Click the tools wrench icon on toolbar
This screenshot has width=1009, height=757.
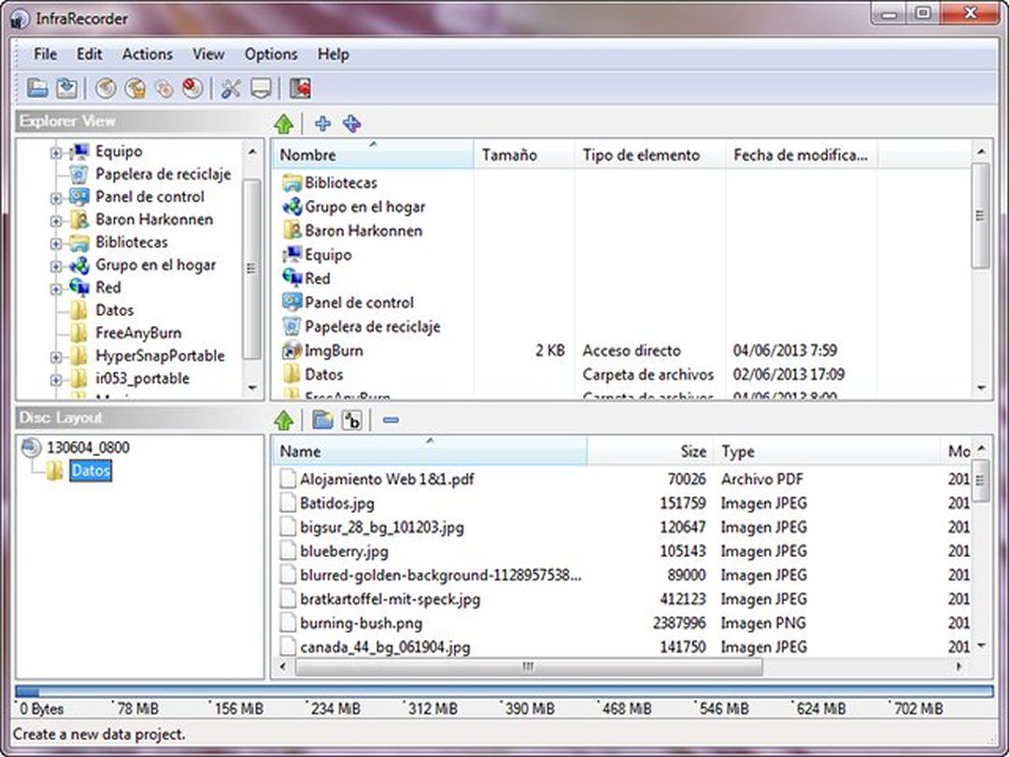[229, 88]
